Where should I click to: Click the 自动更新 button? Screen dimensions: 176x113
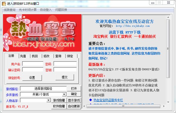pyautogui.click(x=74, y=106)
